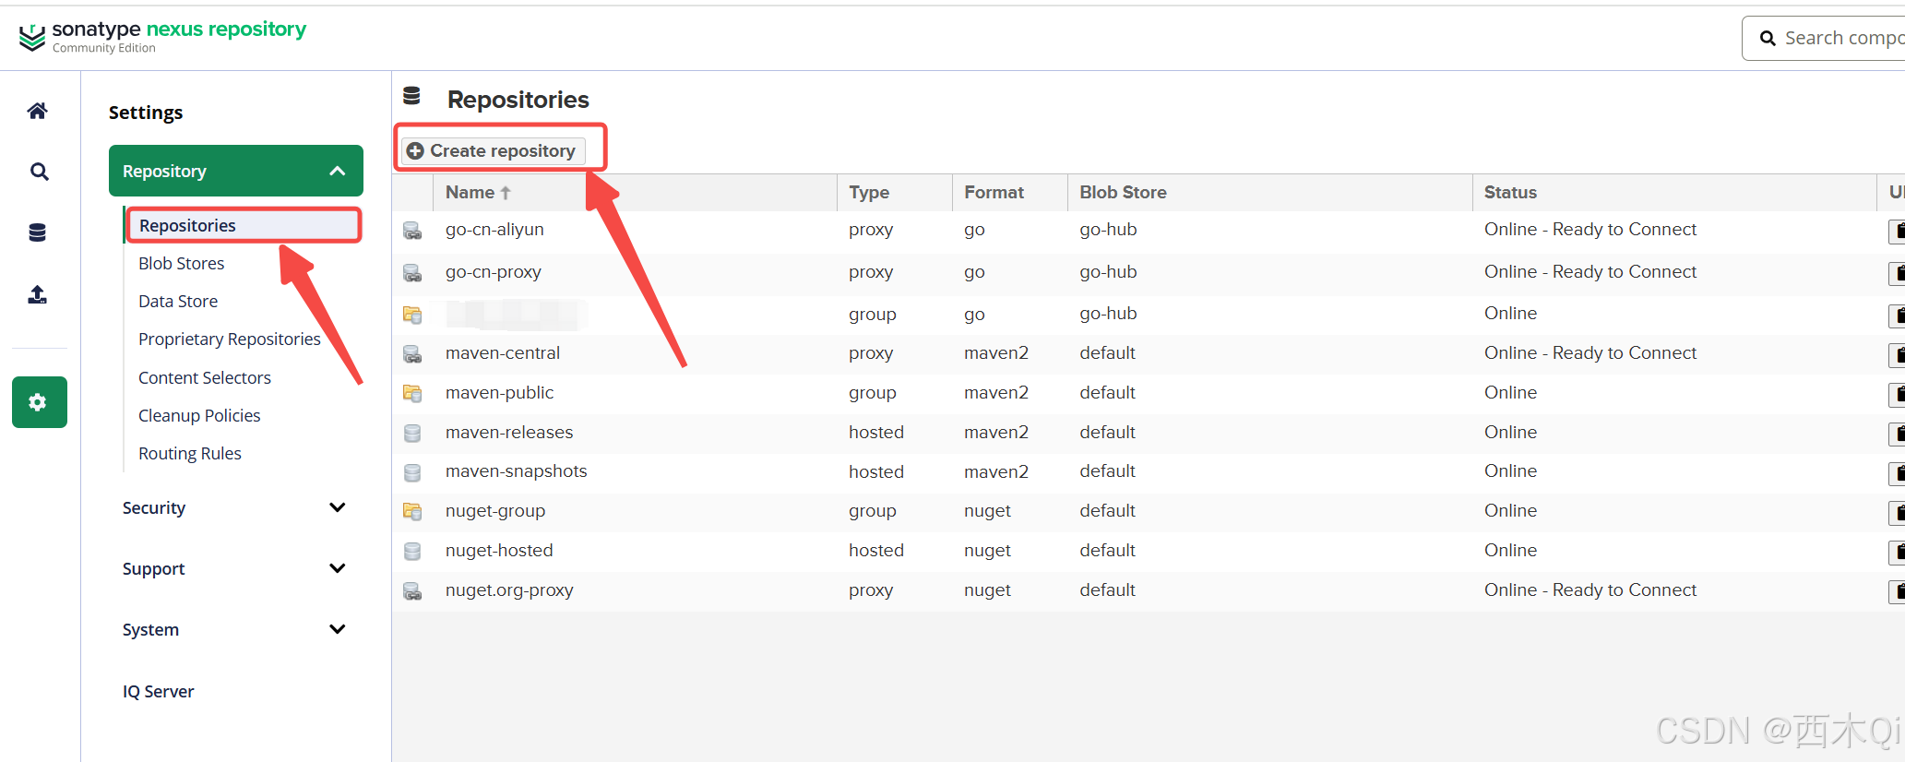Click the maven-snapshots hosted repository icon
Image resolution: width=1905 pixels, height=762 pixels.
tap(412, 473)
